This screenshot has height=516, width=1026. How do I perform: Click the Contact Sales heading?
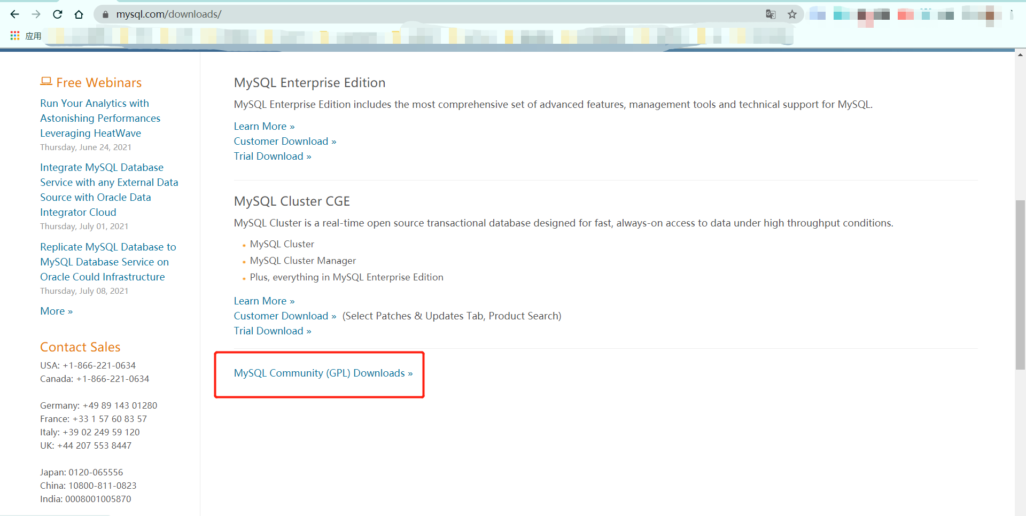(x=80, y=347)
